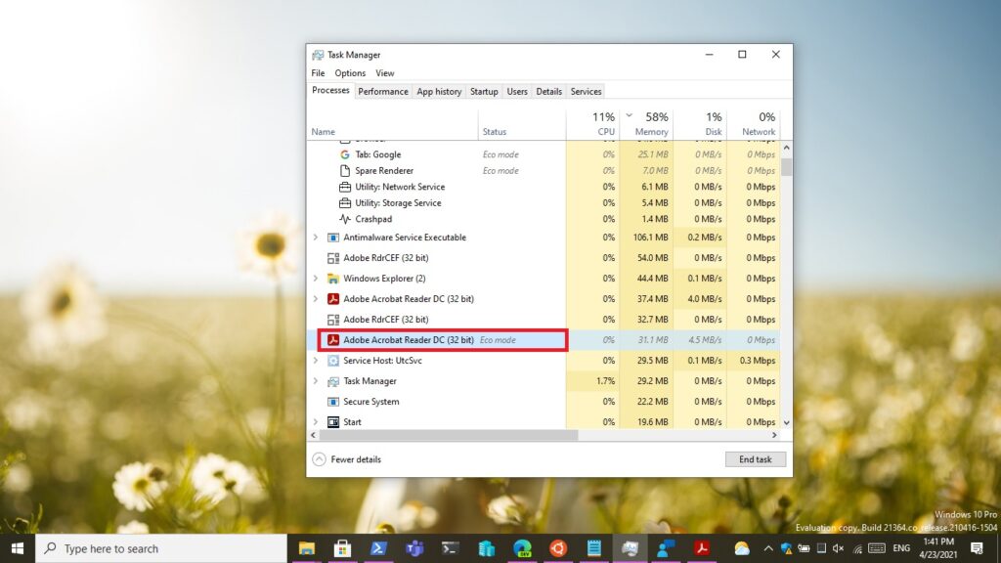Click the Service Host: UtcSvc gear icon
Screen dimensions: 1001x563
point(332,361)
